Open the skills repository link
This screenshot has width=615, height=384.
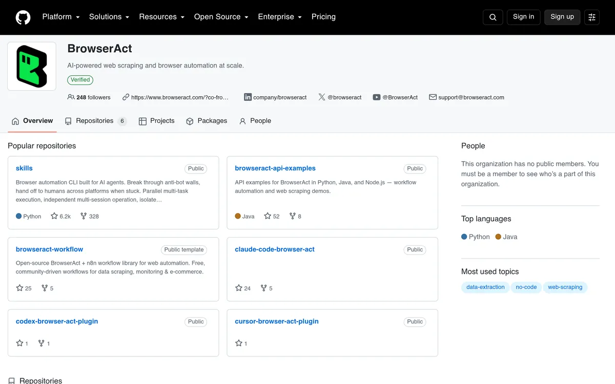[x=24, y=168]
